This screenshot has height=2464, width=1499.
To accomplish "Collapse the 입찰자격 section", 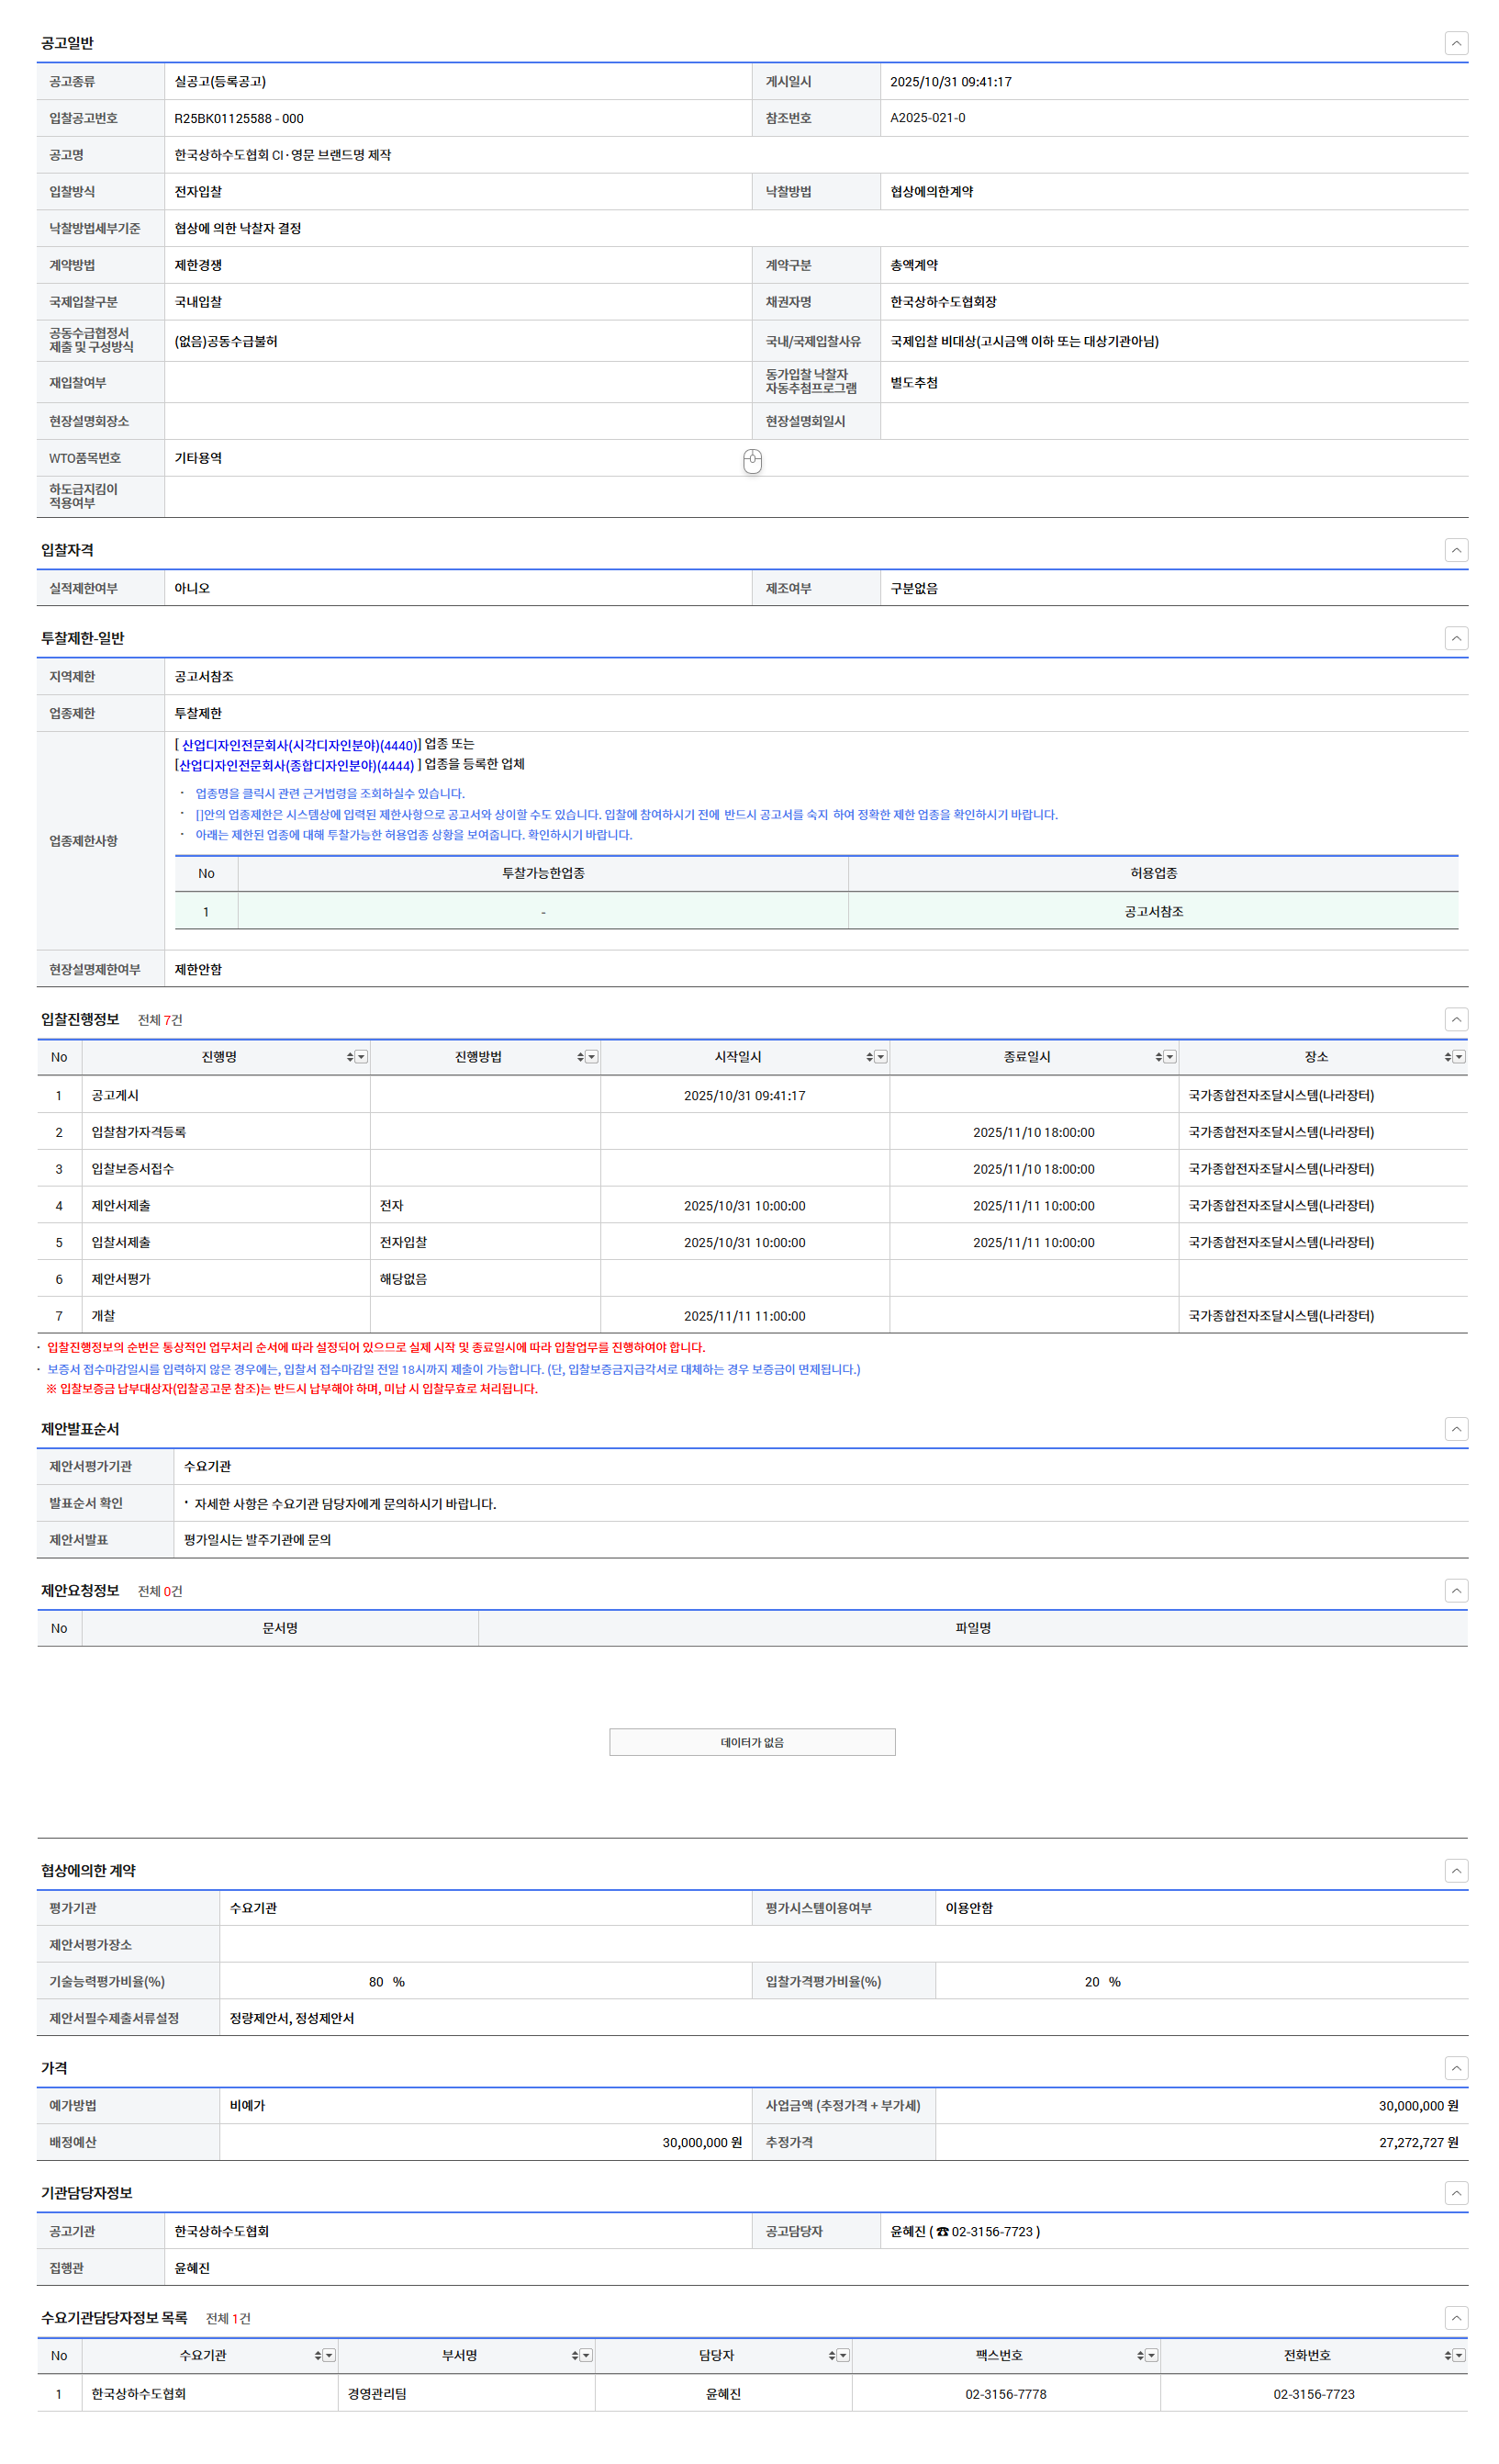I will (x=1455, y=550).
